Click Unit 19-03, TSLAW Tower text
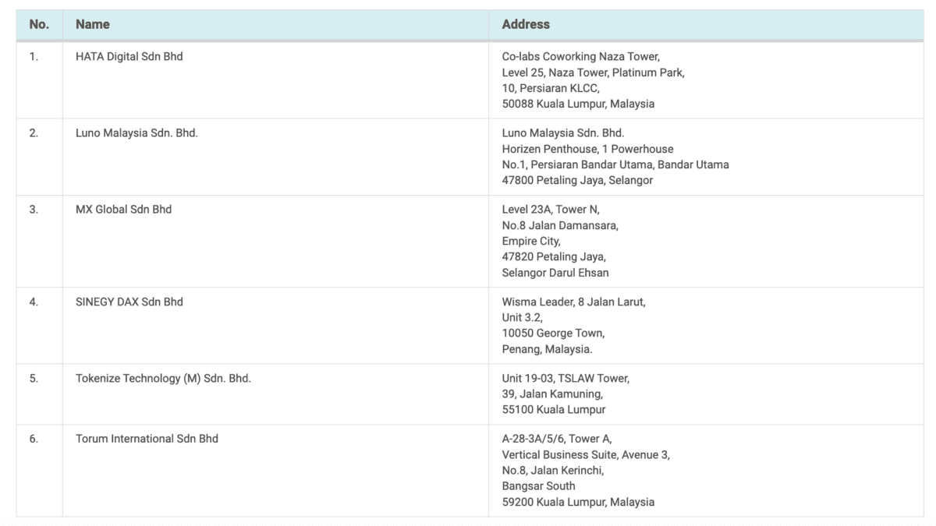This screenshot has height=526, width=936. tap(565, 378)
